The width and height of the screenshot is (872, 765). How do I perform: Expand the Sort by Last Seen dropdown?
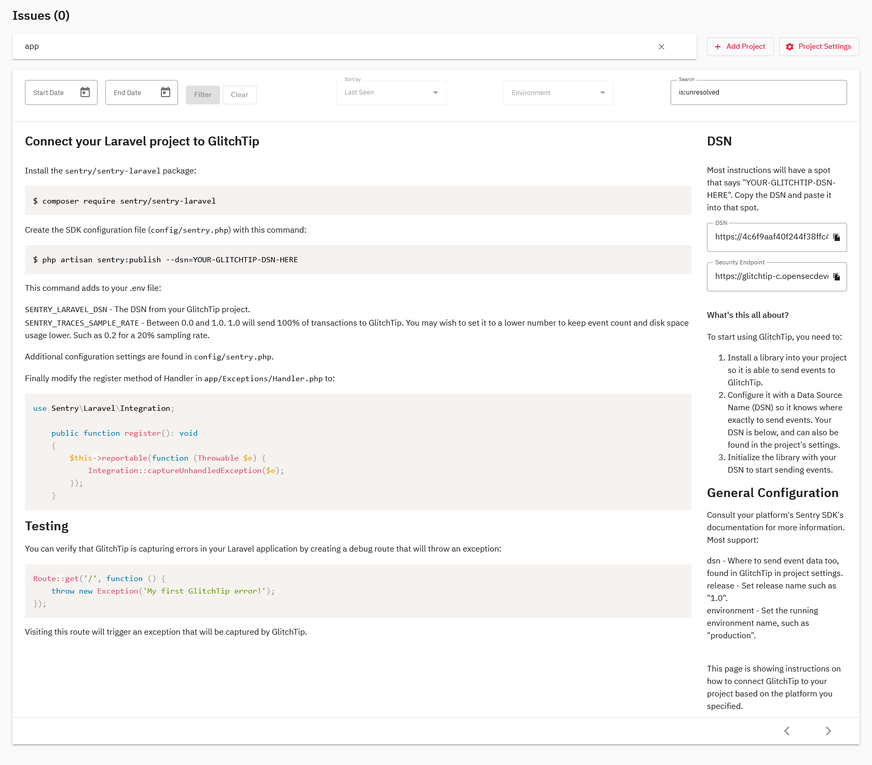pos(391,92)
